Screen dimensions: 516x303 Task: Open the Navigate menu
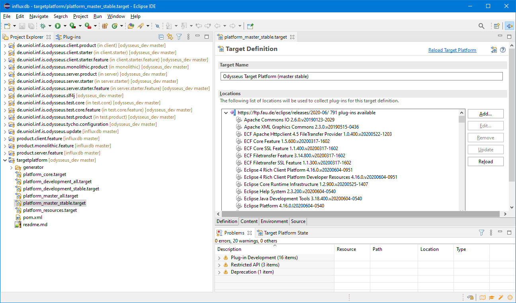(39, 16)
